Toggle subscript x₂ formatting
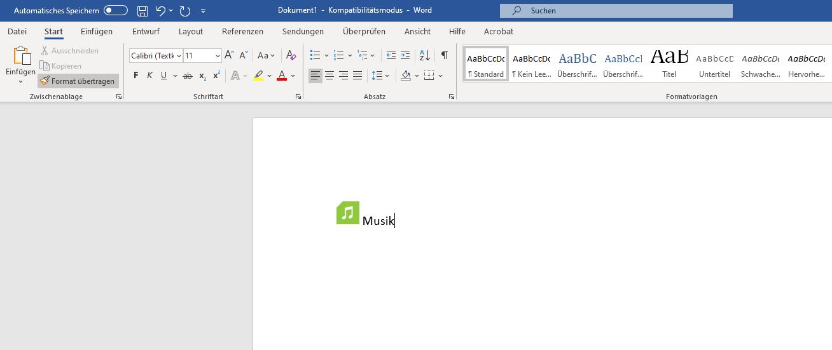Image resolution: width=832 pixels, height=350 pixels. click(202, 76)
